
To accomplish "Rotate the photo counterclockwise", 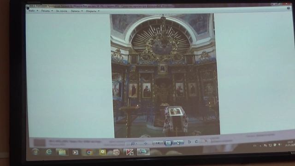I will coord(189,142).
